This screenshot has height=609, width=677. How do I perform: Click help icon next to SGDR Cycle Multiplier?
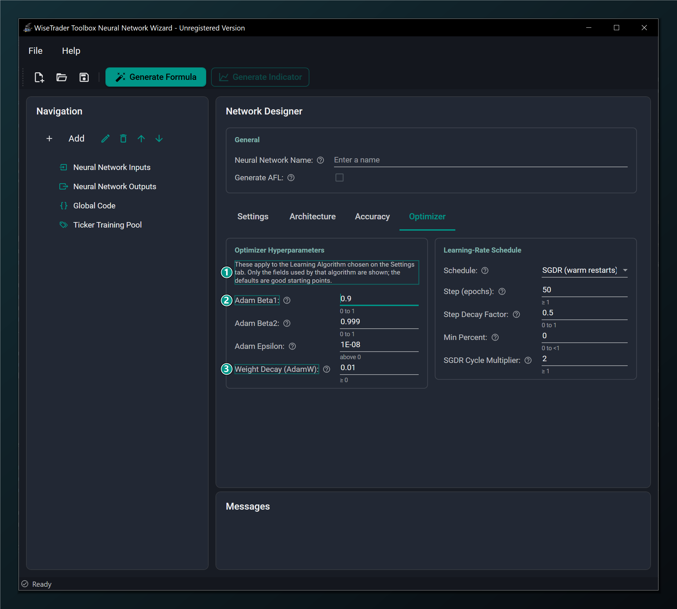click(528, 360)
